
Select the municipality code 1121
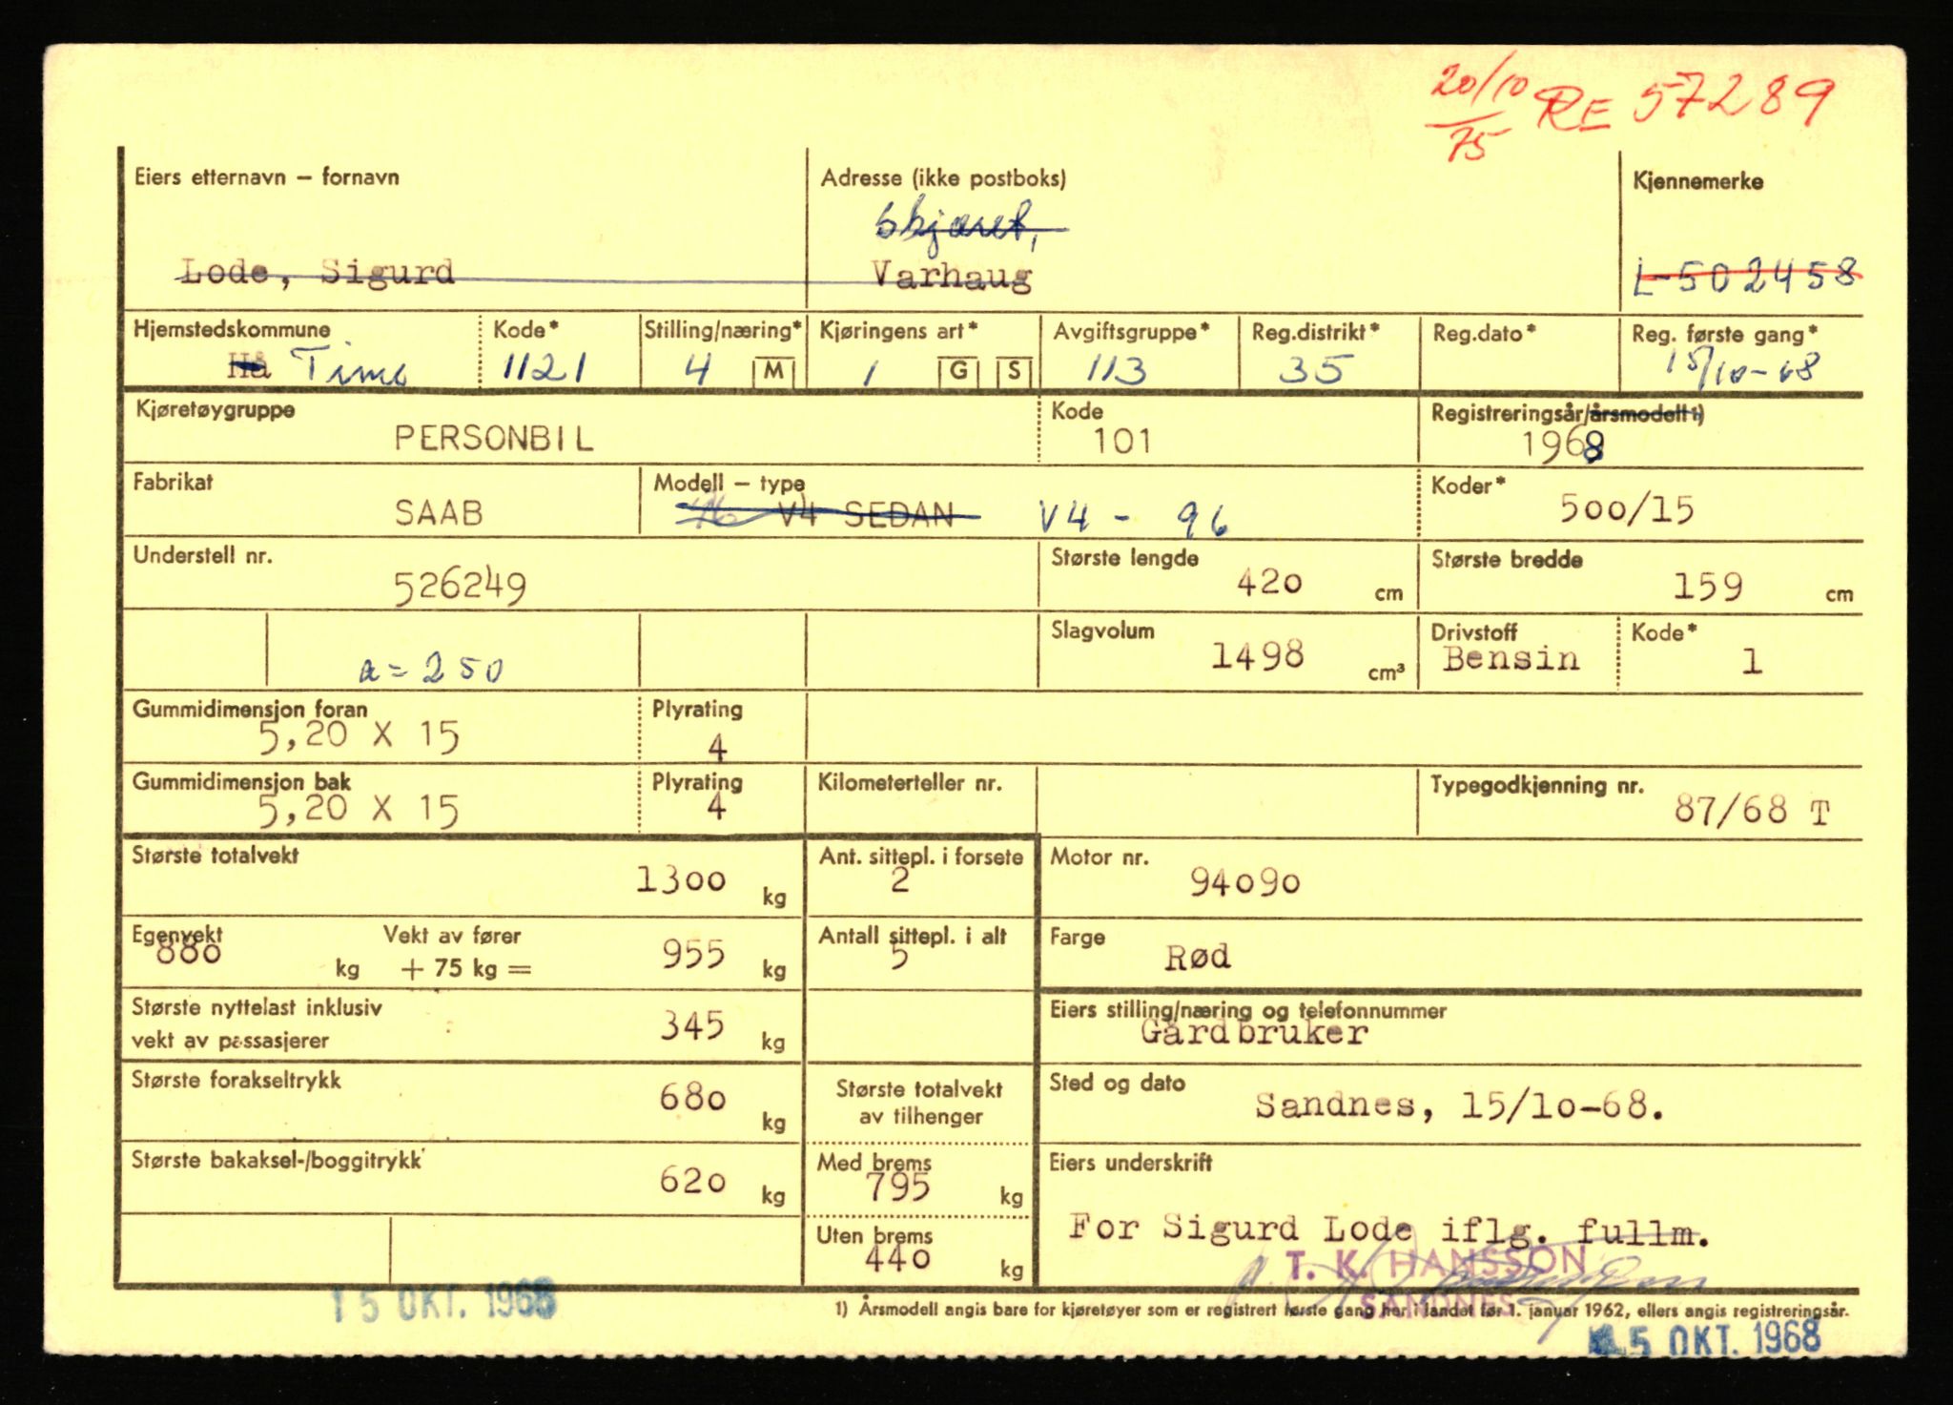click(545, 368)
